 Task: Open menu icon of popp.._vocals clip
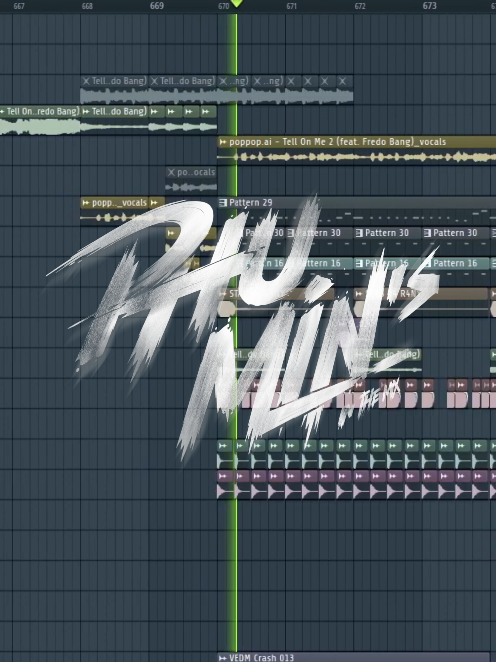[86, 203]
